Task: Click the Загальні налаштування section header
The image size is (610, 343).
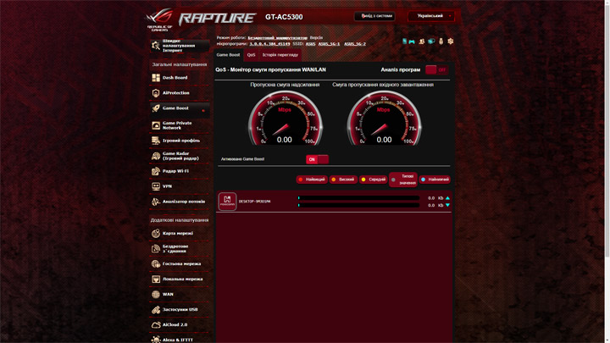Action: pyautogui.click(x=180, y=64)
